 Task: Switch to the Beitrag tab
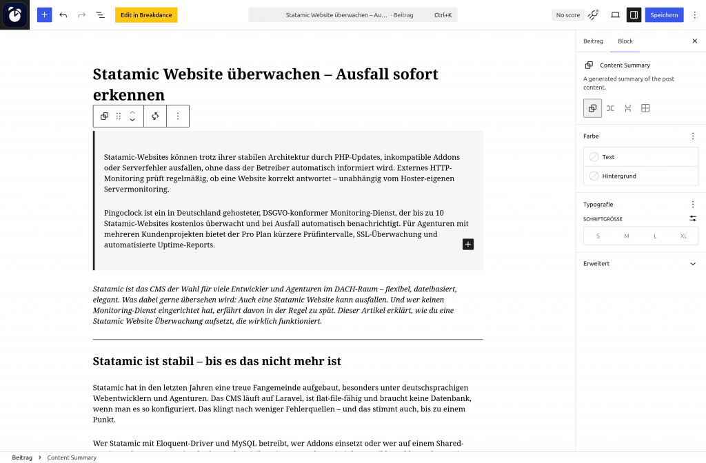click(x=593, y=41)
